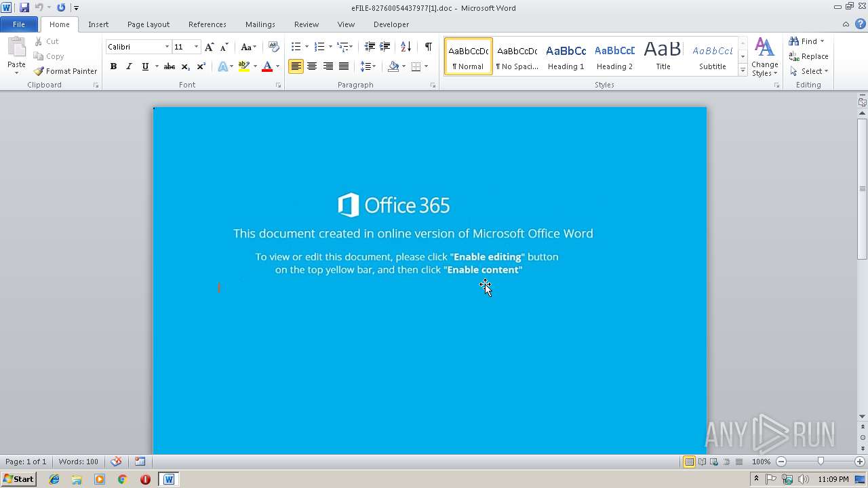
Task: Switch to the Insert tab
Action: click(x=98, y=24)
